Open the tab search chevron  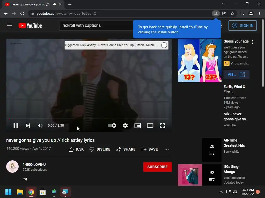(223, 4)
